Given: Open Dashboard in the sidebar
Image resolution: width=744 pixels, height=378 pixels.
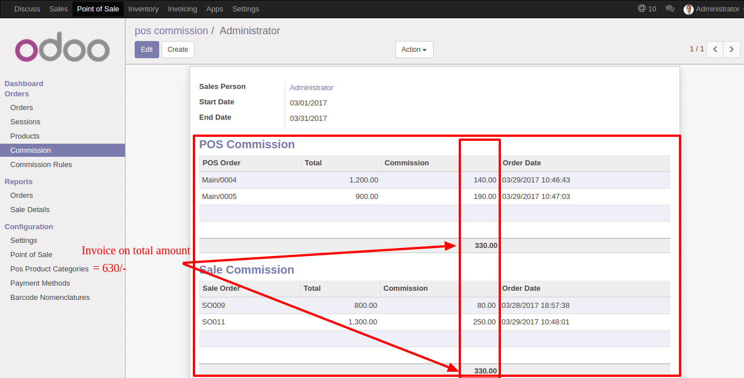Looking at the screenshot, I should tap(24, 84).
